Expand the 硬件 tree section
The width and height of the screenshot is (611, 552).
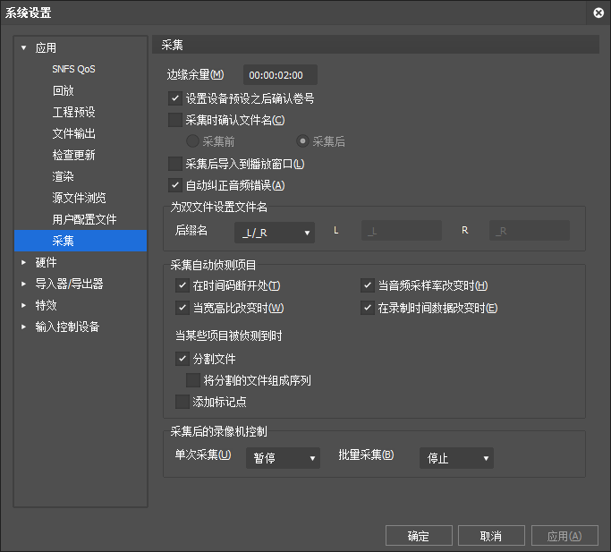[24, 262]
